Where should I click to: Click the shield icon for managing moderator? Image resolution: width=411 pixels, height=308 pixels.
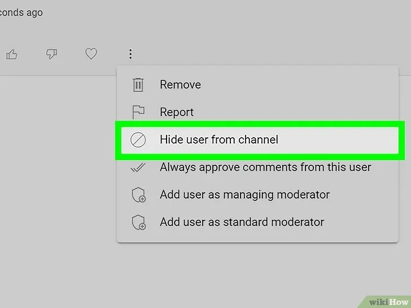[x=139, y=195]
